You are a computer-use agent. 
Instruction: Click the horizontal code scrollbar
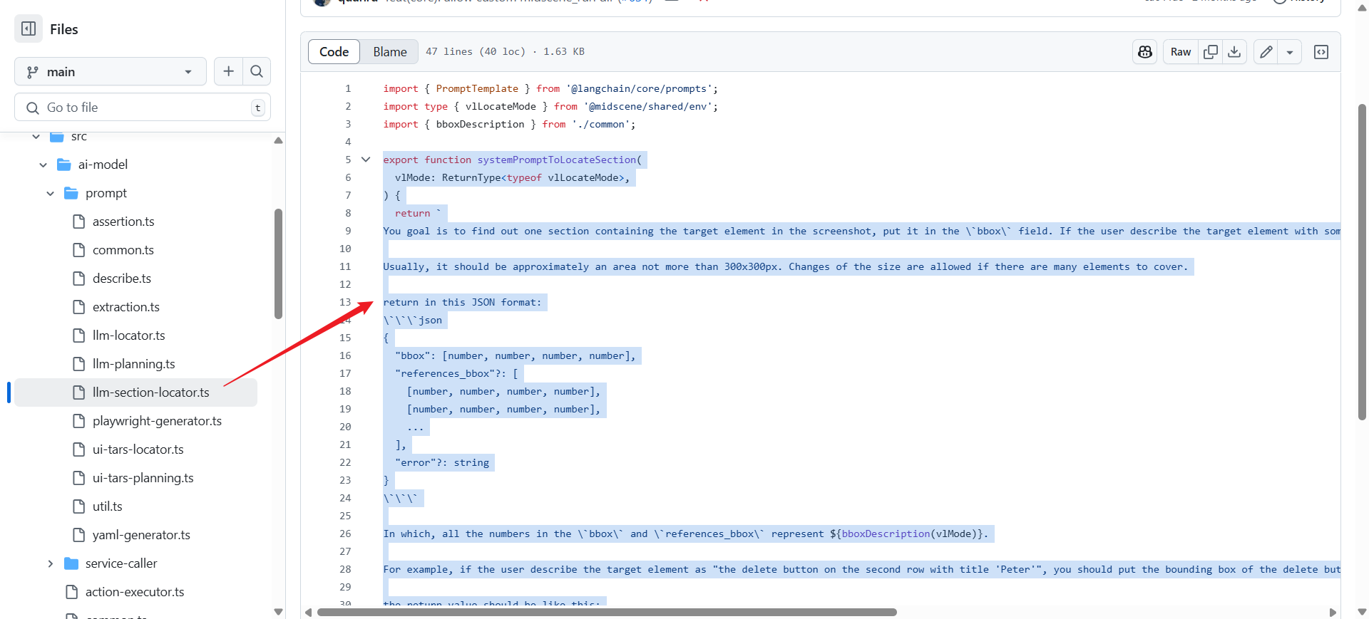607,613
